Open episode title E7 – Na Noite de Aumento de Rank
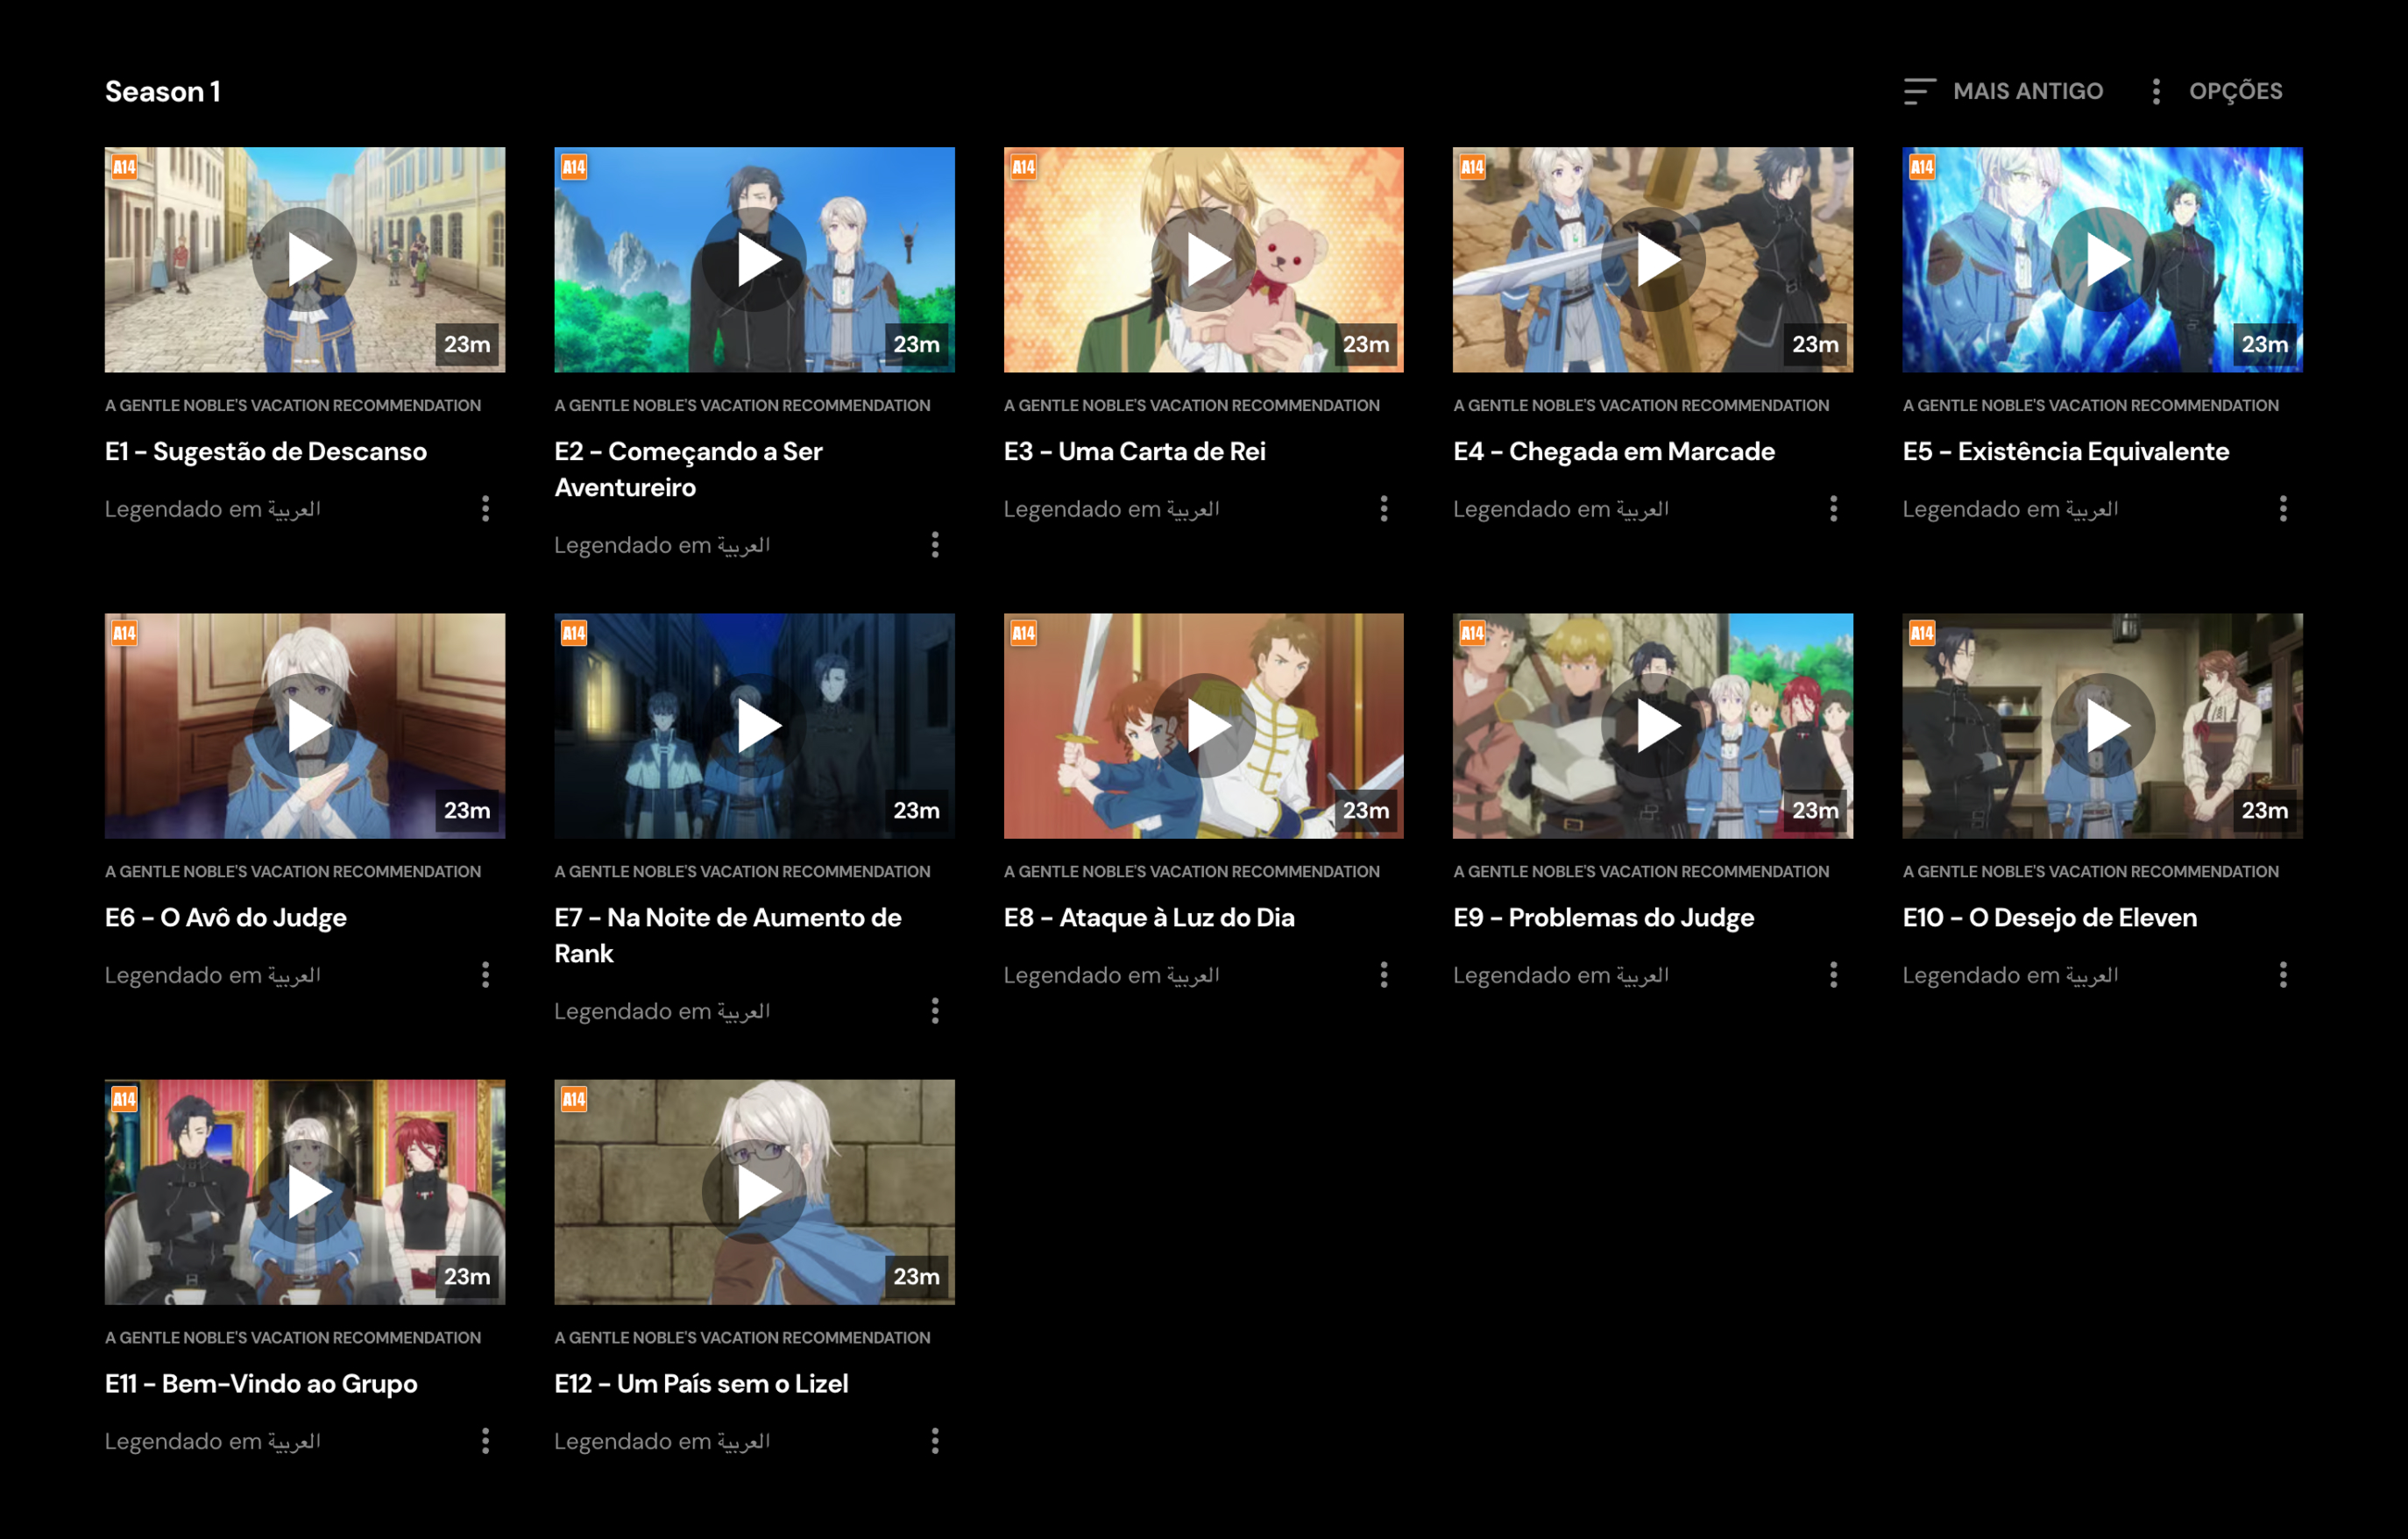2408x1539 pixels. (728, 936)
